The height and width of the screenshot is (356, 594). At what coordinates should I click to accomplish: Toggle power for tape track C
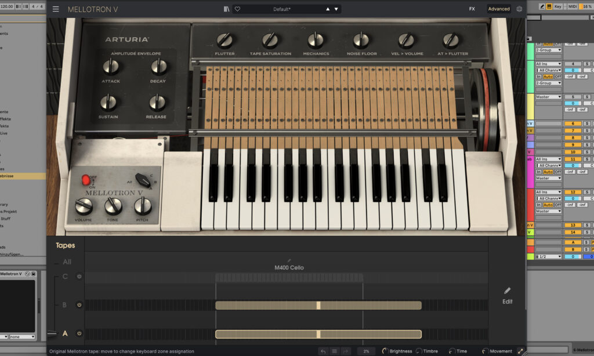coord(79,277)
